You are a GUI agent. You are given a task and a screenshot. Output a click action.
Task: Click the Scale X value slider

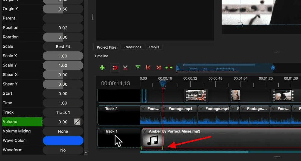[x=63, y=56]
